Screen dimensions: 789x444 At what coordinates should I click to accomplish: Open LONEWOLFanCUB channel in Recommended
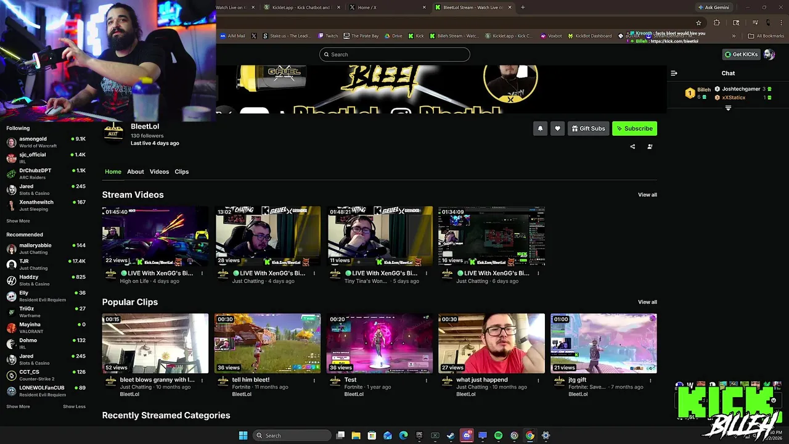(x=46, y=391)
